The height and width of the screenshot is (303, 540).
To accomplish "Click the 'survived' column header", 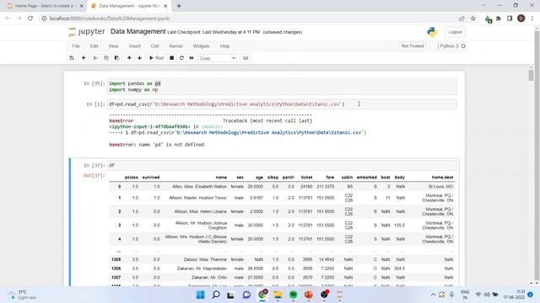I will click(x=151, y=178).
